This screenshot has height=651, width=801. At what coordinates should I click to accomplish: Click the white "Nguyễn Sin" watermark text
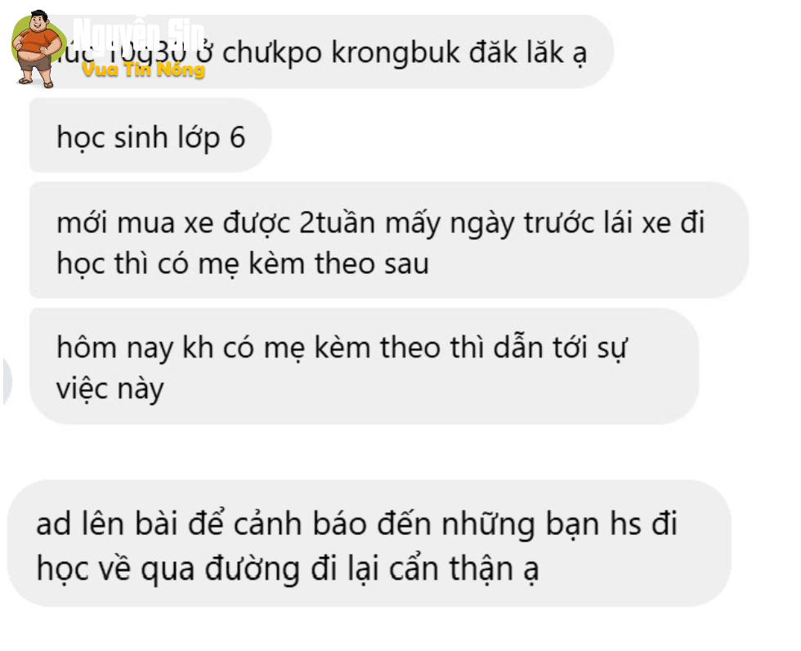click(138, 36)
